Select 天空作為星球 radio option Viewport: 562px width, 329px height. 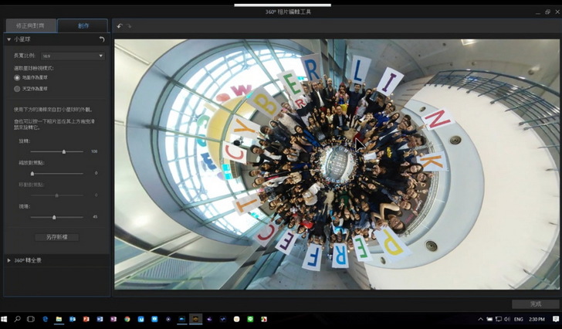[x=17, y=89]
